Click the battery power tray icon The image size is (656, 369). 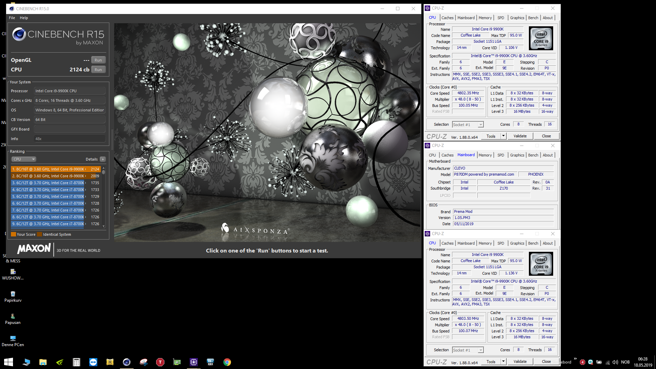pyautogui.click(x=599, y=362)
